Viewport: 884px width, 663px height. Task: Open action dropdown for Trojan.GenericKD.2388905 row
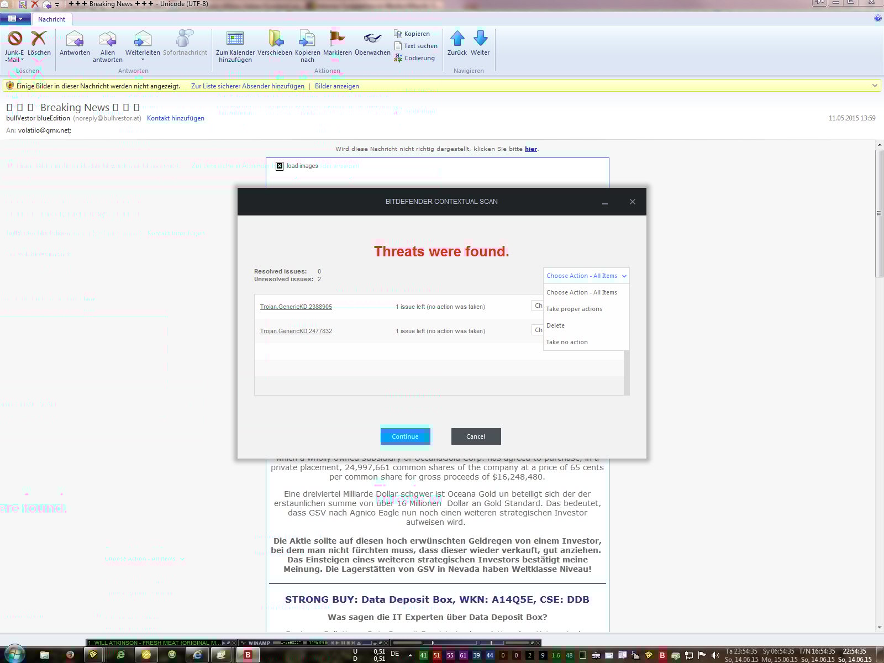point(538,306)
